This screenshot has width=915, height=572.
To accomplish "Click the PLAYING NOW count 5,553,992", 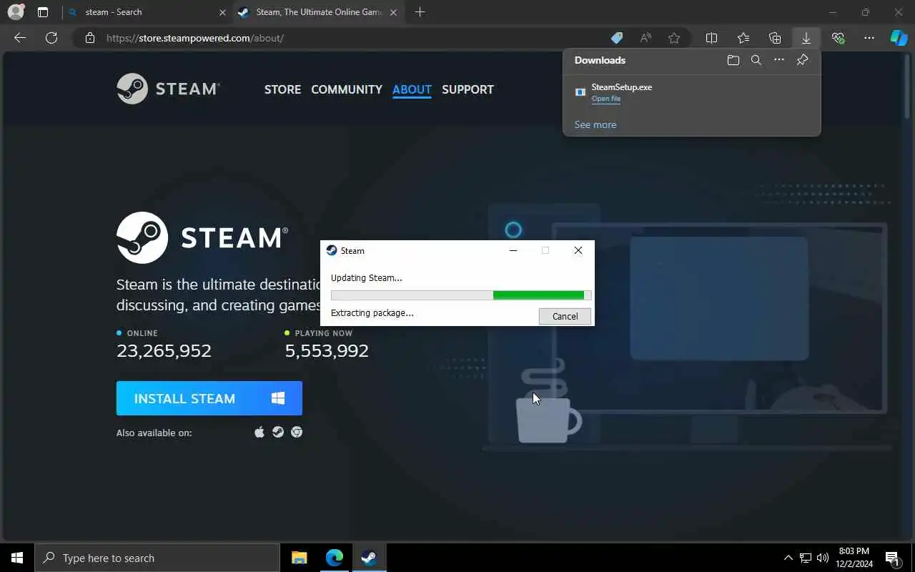I will pos(327,351).
